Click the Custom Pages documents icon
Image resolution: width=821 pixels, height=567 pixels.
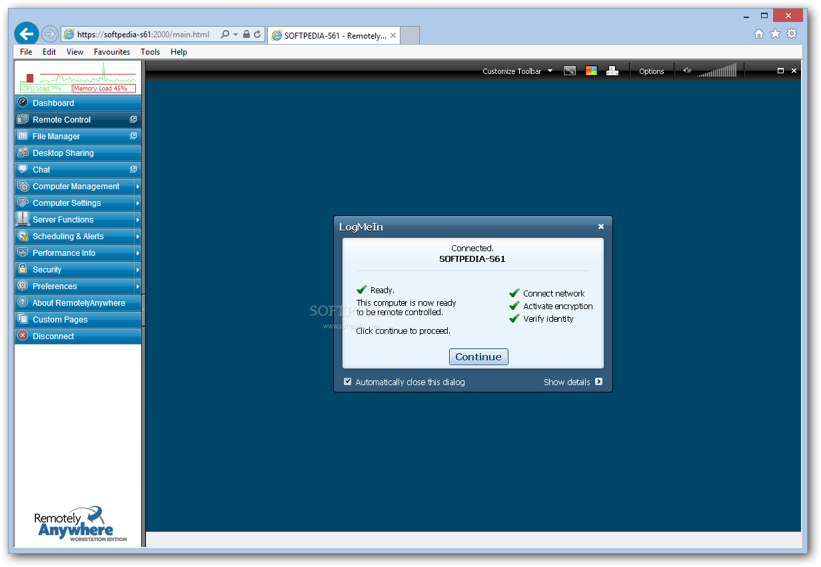point(23,319)
